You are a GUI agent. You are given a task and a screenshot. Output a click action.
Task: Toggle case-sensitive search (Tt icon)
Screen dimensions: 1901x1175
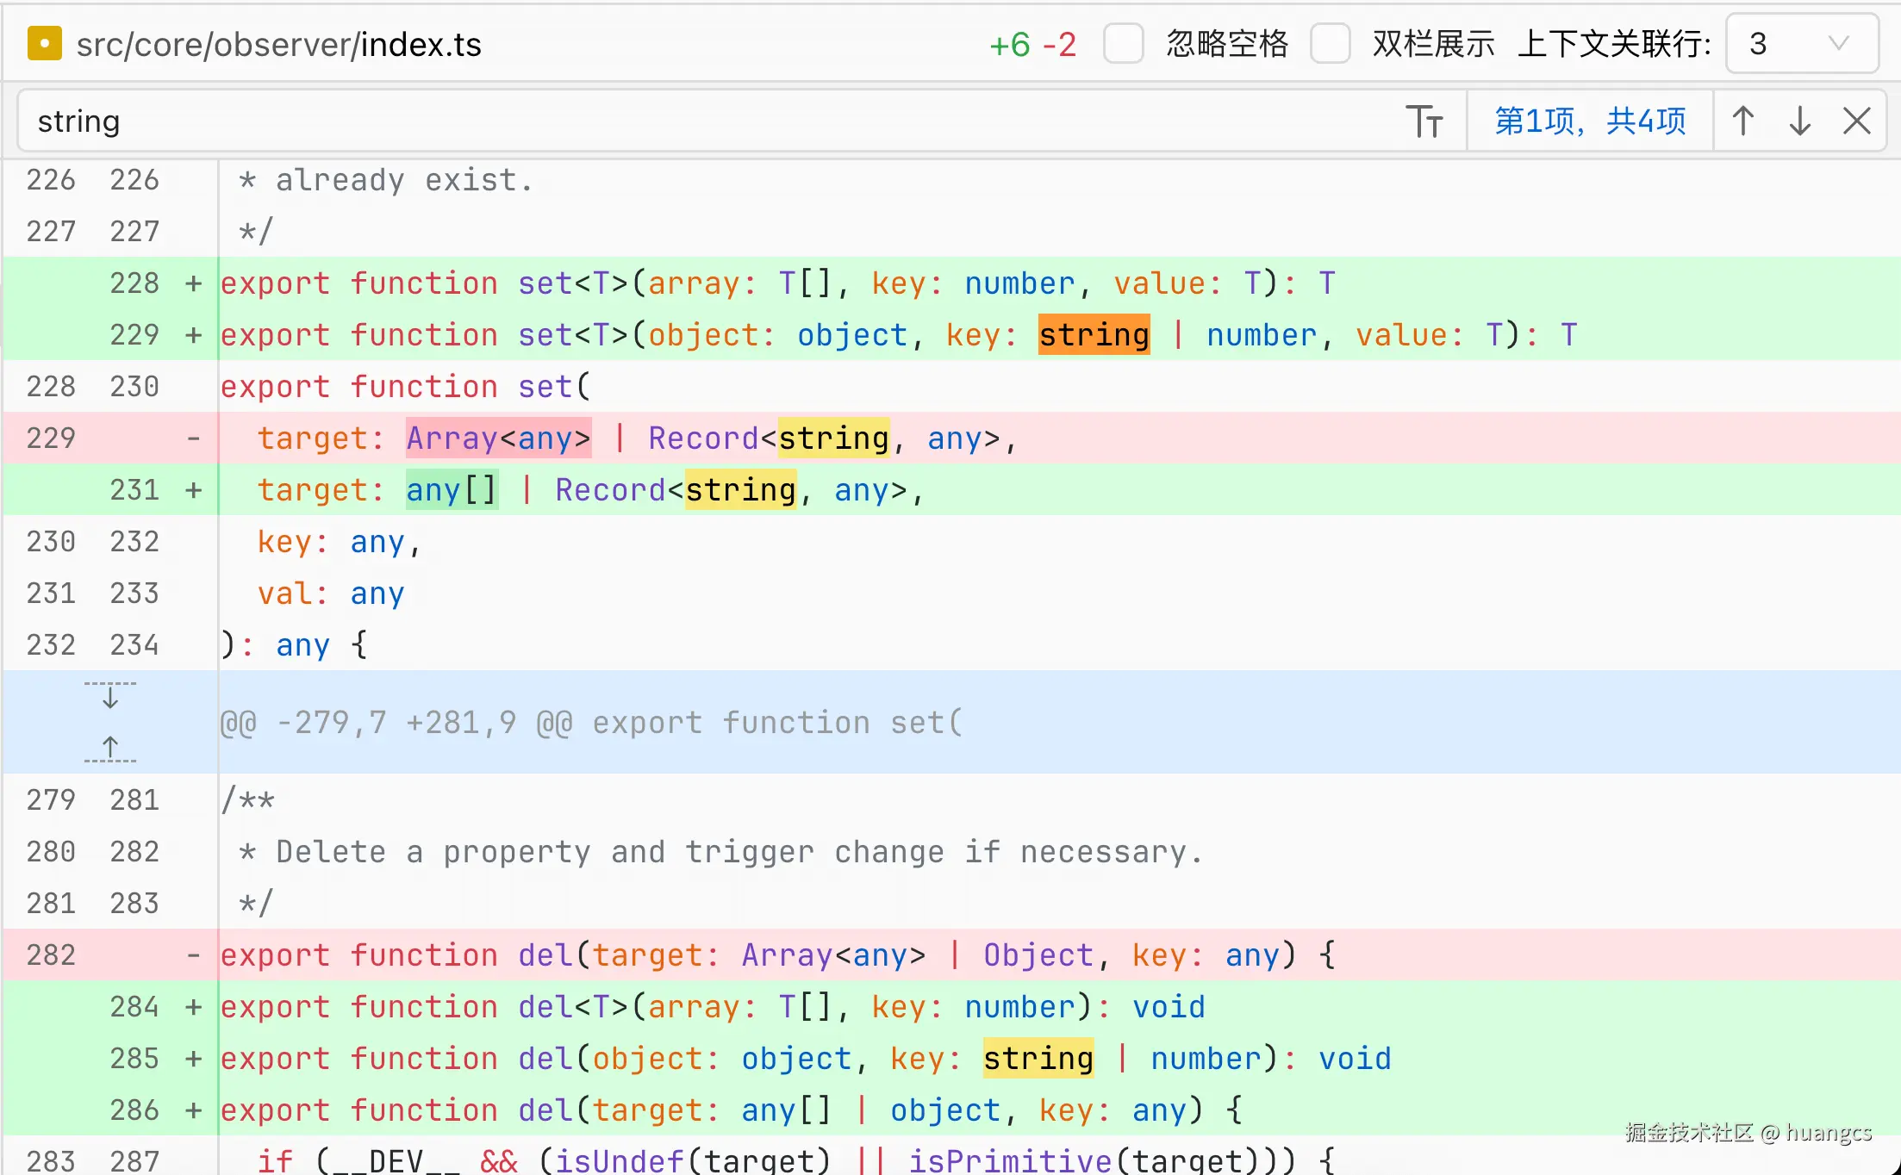1424,121
